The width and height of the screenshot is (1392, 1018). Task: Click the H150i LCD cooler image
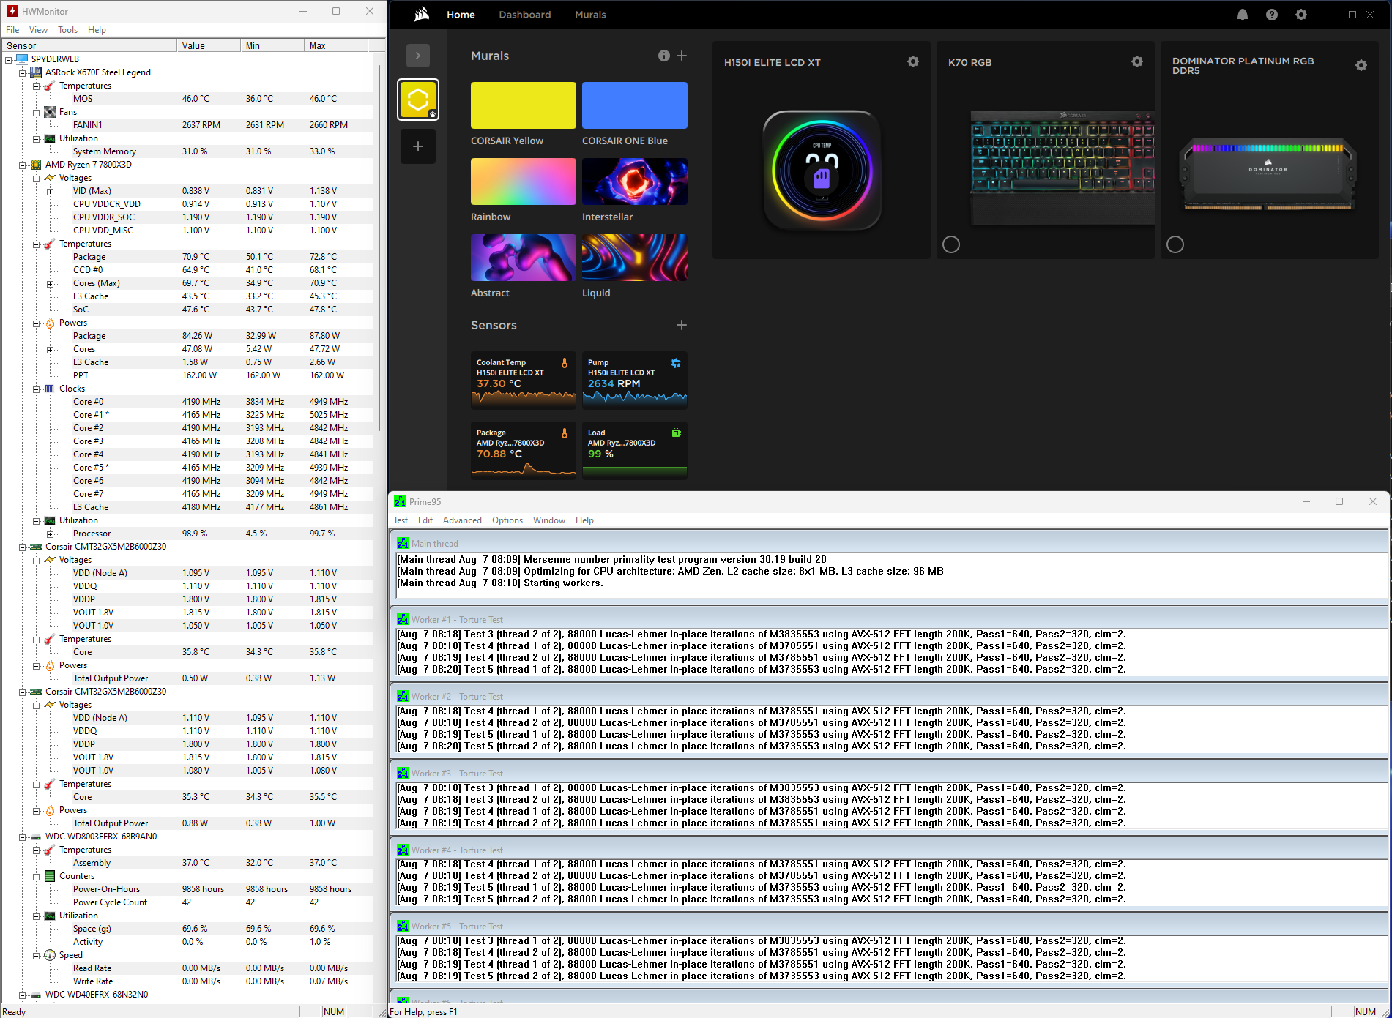click(x=822, y=171)
